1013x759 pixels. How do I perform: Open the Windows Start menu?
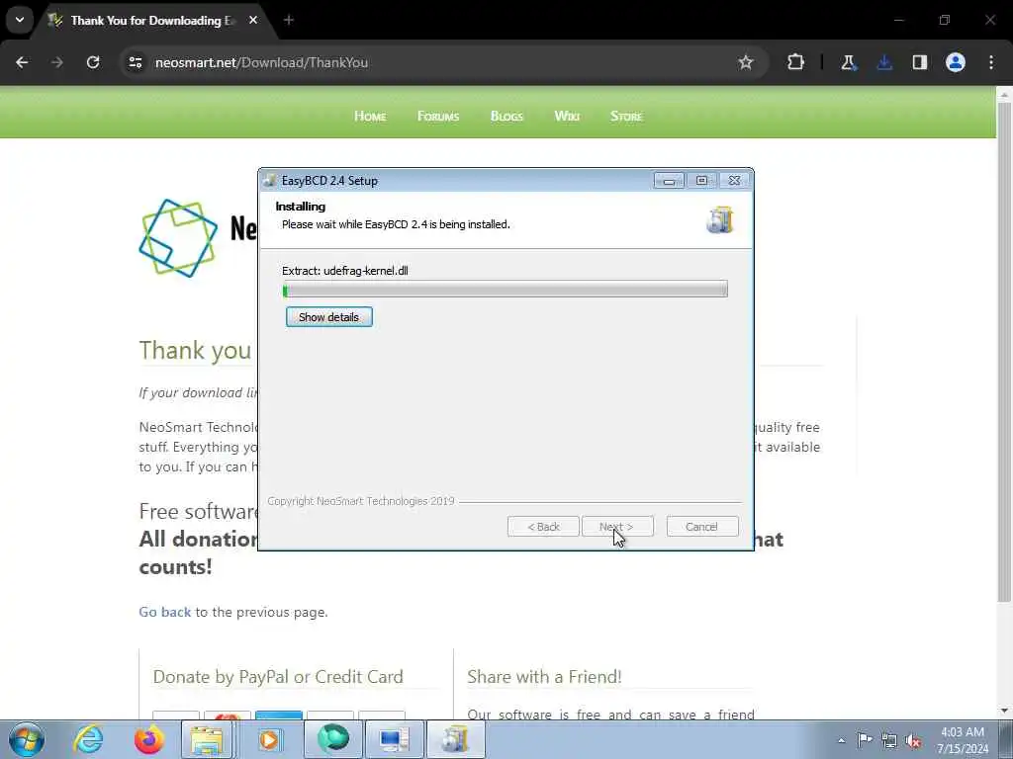tap(27, 739)
